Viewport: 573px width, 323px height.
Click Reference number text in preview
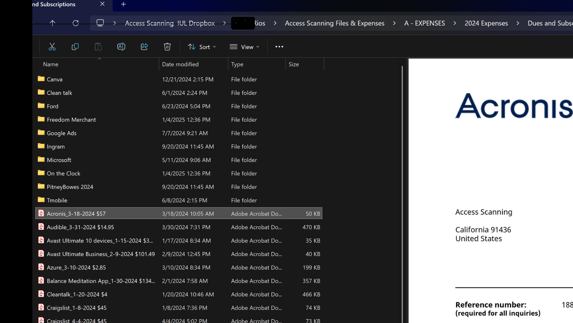(491, 305)
